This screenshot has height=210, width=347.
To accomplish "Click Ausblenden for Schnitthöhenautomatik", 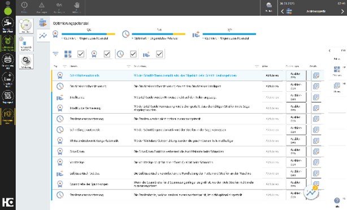I will [x=296, y=75].
